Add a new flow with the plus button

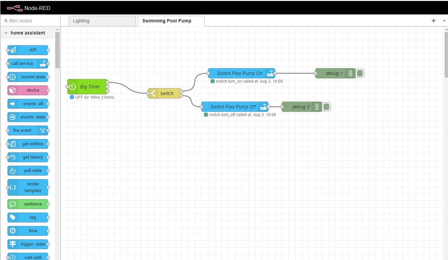(433, 21)
